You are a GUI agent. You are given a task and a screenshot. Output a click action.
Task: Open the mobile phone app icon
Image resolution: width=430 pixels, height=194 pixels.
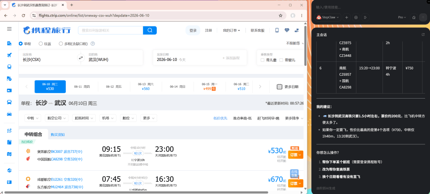pos(277,30)
